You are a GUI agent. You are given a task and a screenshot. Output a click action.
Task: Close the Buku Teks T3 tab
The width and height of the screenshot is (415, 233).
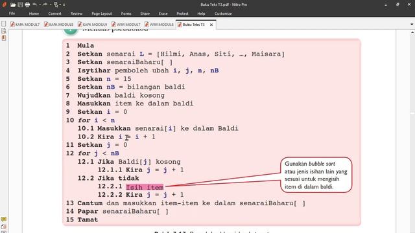[211, 25]
